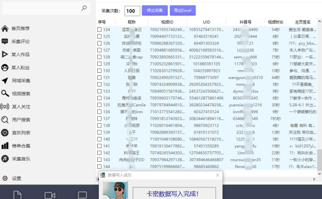The height and width of the screenshot is (199, 322).
Task: Click the small avatar icon in the 数据写入成功 title bar
Action: (102, 175)
